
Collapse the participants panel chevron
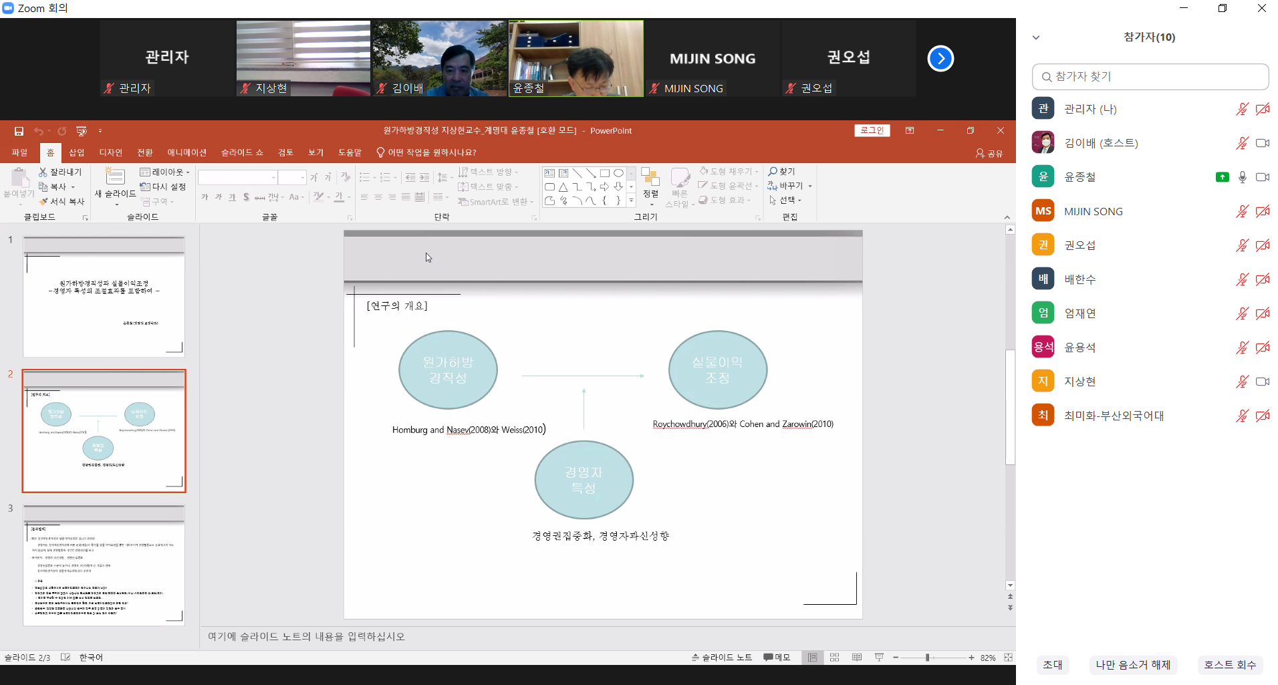[1036, 37]
